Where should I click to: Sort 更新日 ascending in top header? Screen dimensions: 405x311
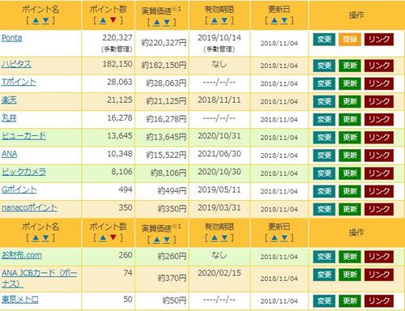[274, 20]
